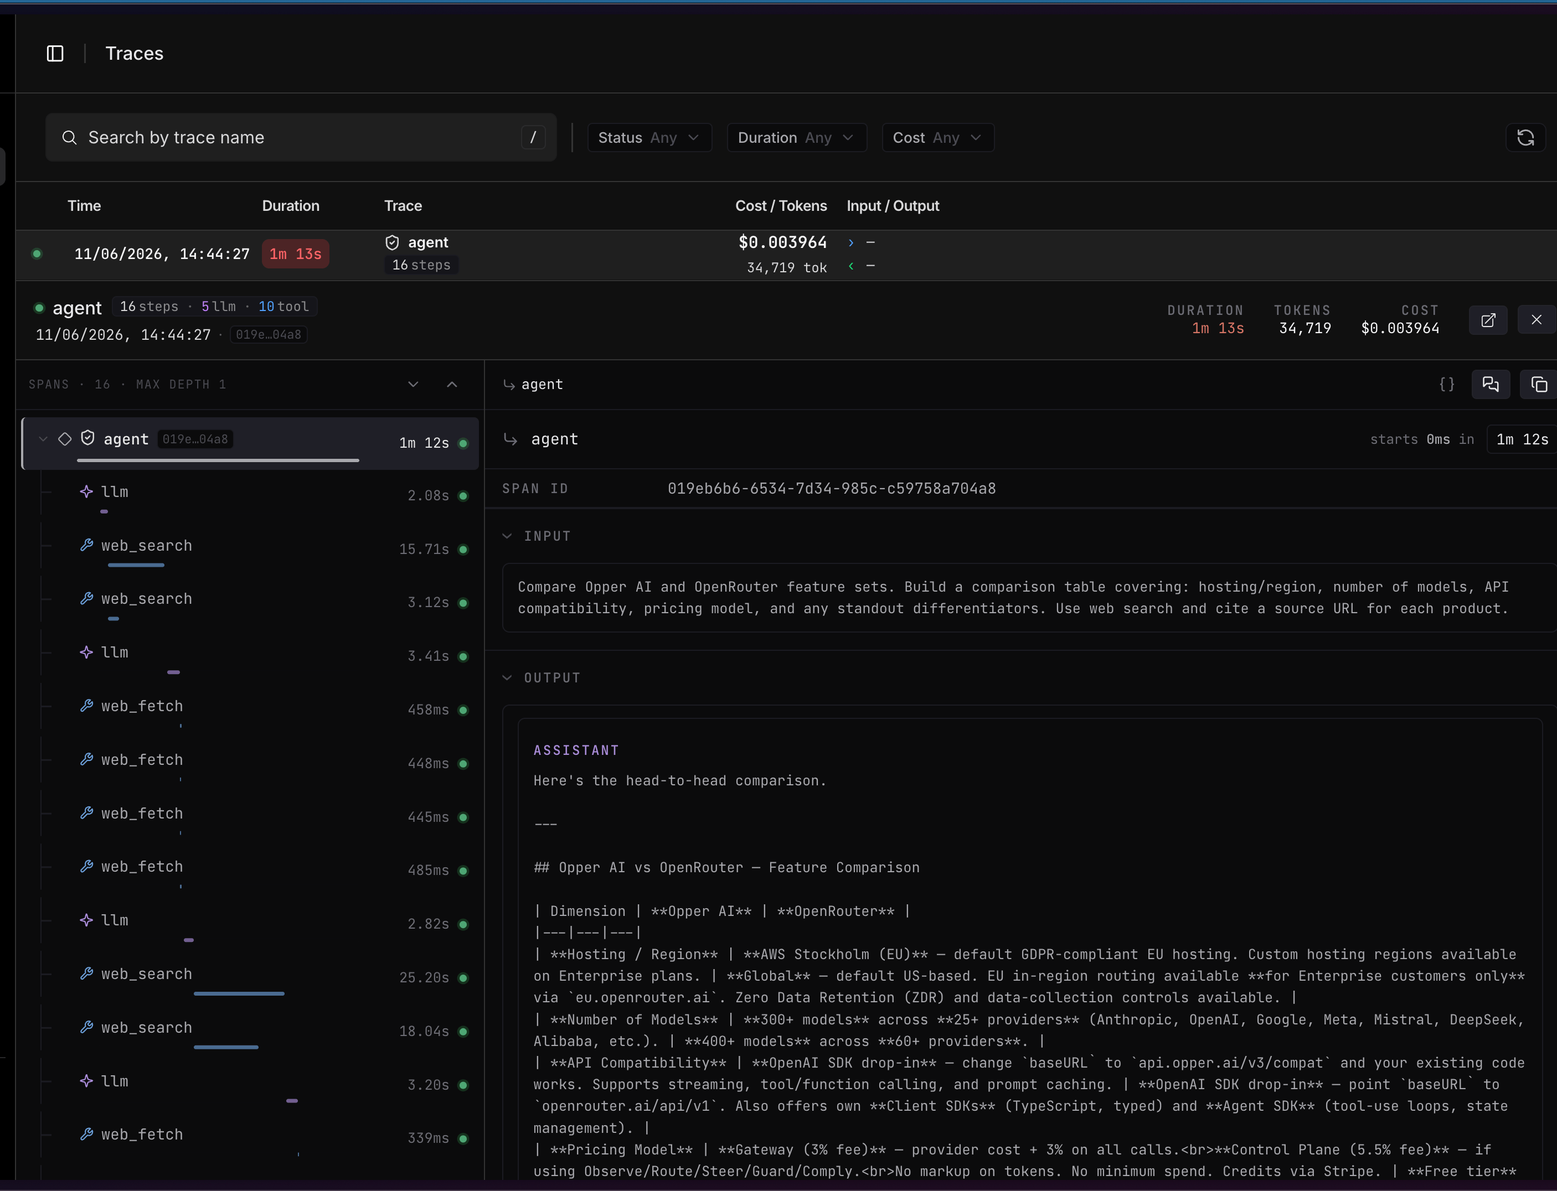Click the Cost / Tokens column header
This screenshot has width=1557, height=1191.
coord(781,205)
